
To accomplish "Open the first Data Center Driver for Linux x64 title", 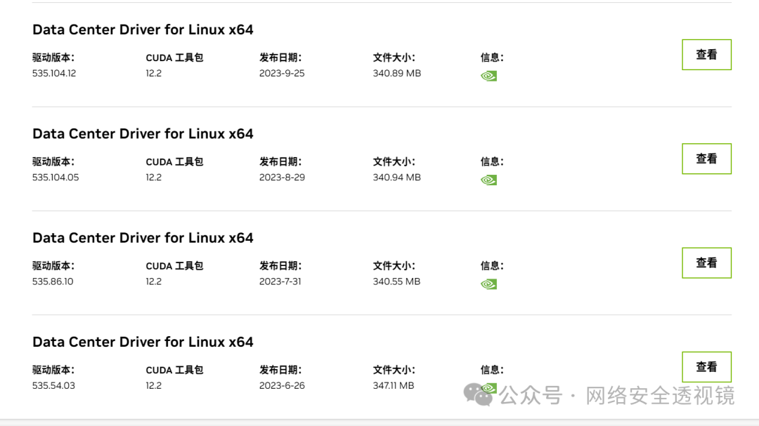I will (143, 29).
